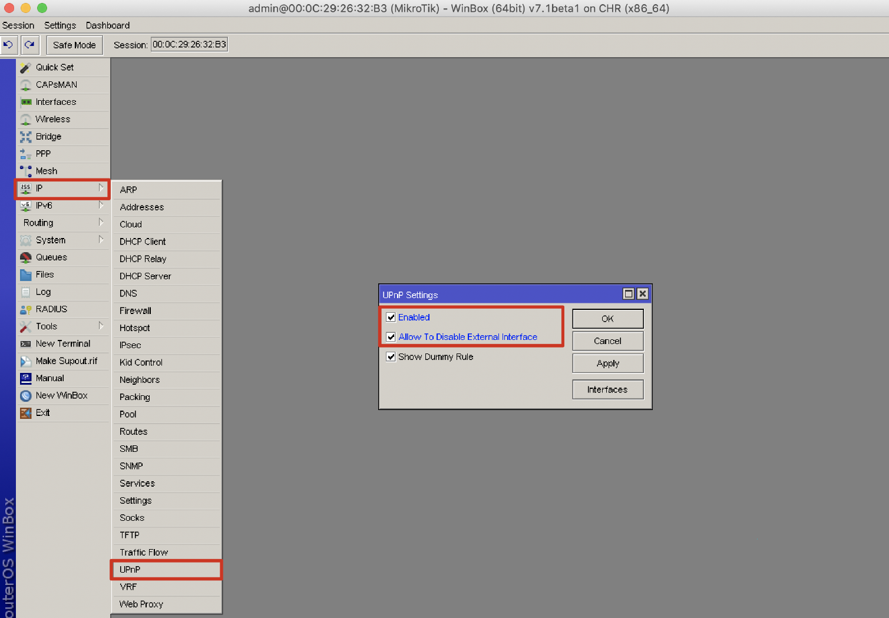
Task: Select Services from IP submenu
Action: coord(166,484)
